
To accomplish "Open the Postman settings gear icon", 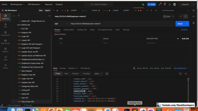I will pyautogui.click(x=165, y=4).
